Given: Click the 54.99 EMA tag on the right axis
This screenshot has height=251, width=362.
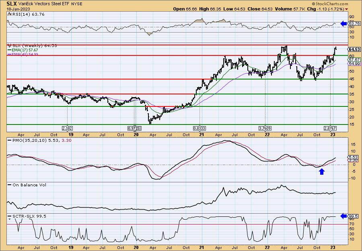Looking at the screenshot, I should tap(354, 63).
